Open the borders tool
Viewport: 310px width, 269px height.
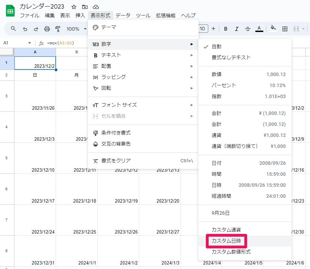coord(285,29)
